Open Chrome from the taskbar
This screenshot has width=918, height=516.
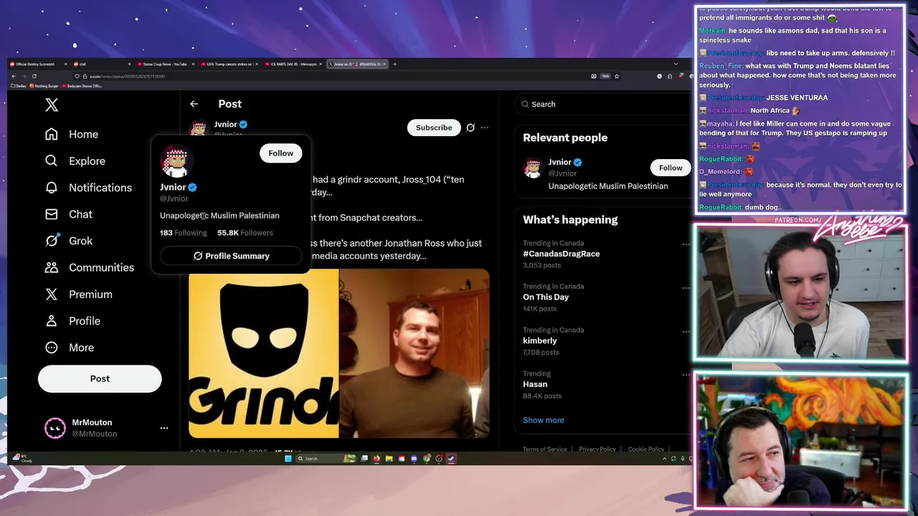(427, 459)
